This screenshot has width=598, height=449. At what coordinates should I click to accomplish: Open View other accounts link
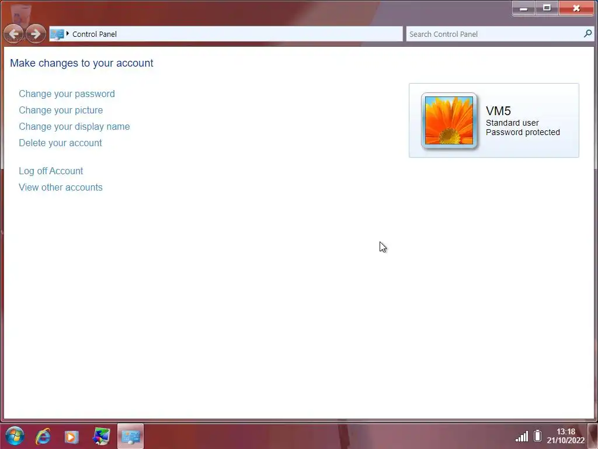(61, 188)
